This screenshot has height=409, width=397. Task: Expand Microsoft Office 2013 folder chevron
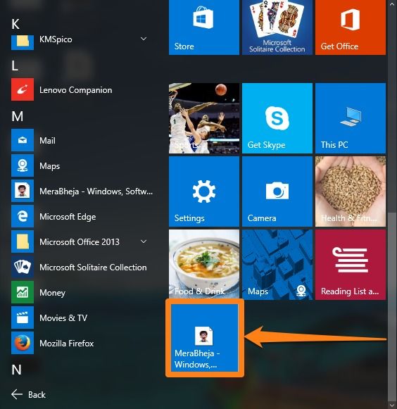(144, 241)
